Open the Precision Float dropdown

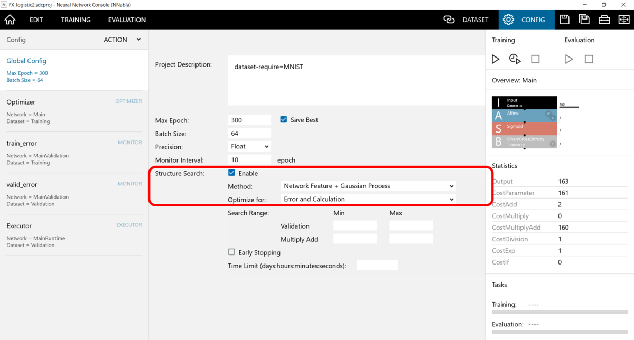(x=249, y=146)
